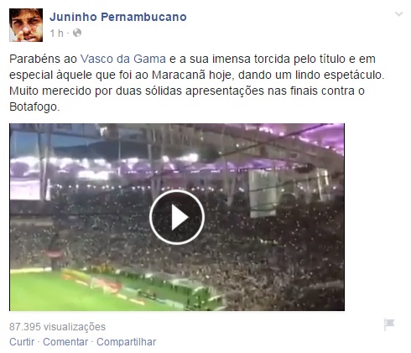Click the stadium big screen in video preview
This screenshot has height=353, width=411.
pyautogui.click(x=24, y=189)
